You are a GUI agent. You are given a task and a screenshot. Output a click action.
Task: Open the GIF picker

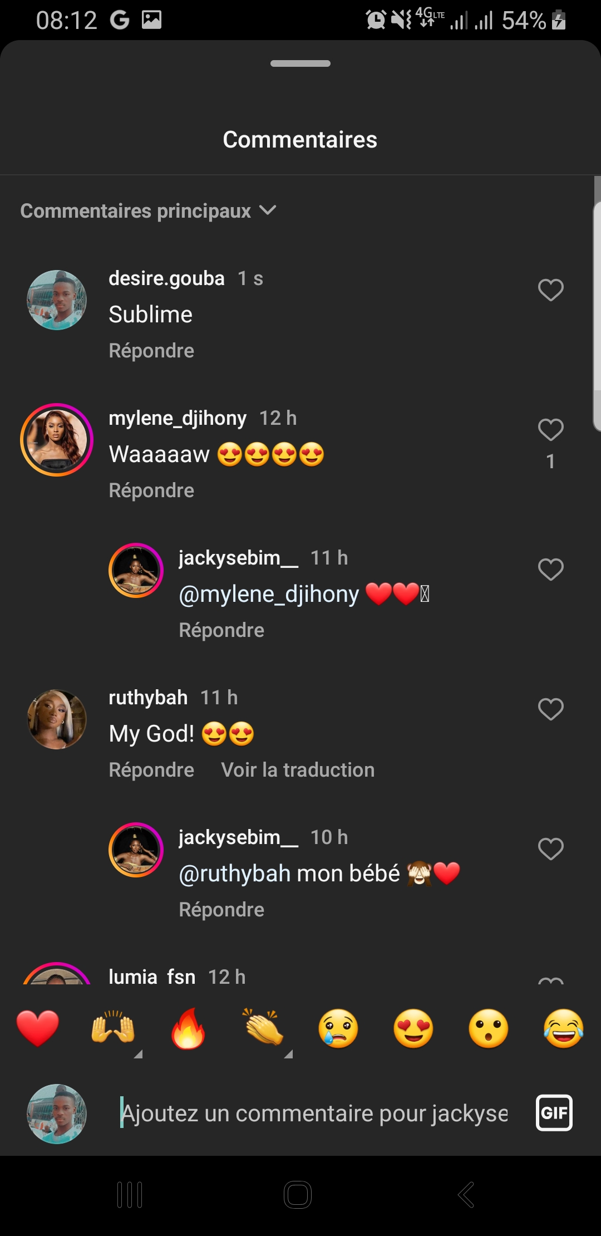pos(554,1113)
